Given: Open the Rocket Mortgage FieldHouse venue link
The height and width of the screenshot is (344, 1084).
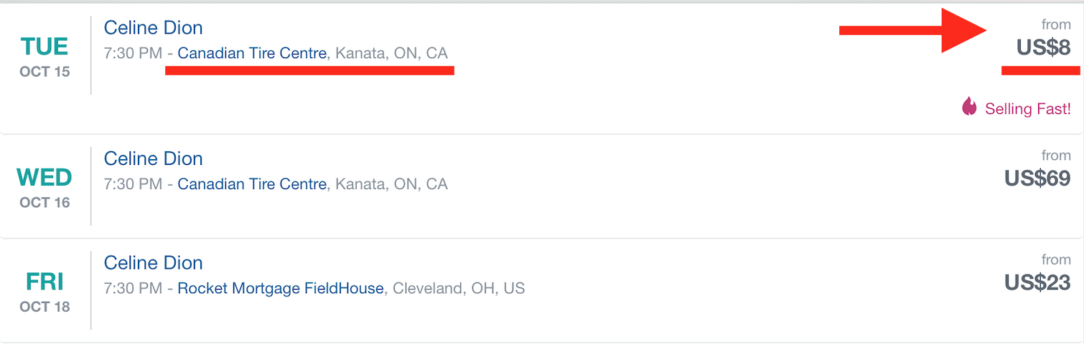Looking at the screenshot, I should [x=281, y=289].
